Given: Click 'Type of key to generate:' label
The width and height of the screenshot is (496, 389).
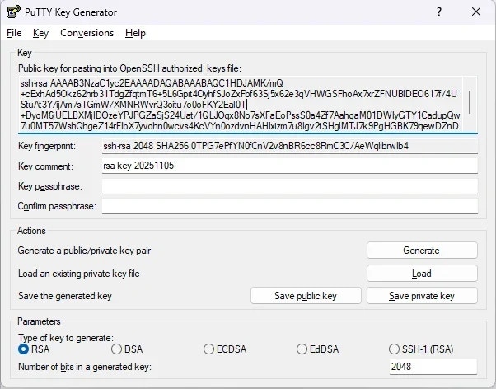Looking at the screenshot, I should tap(65, 338).
